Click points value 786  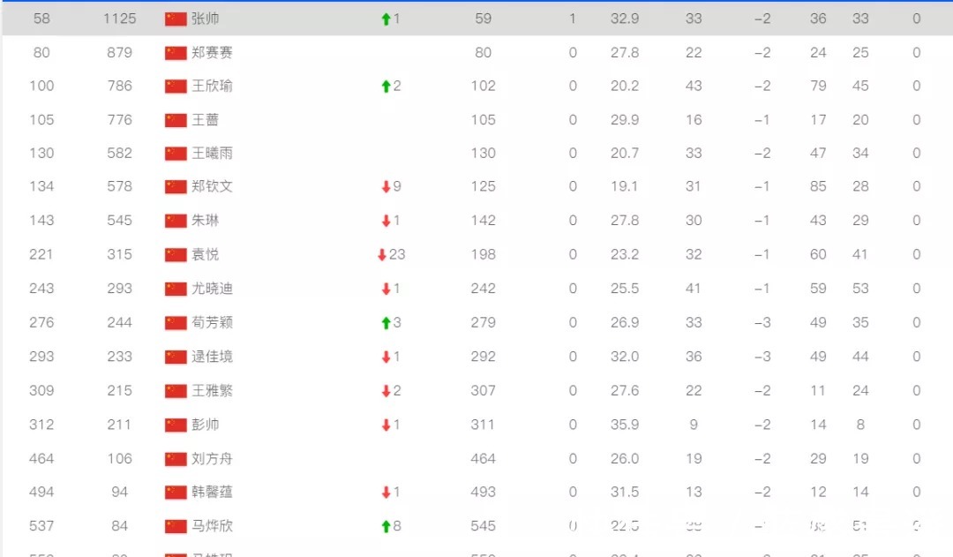pos(120,87)
